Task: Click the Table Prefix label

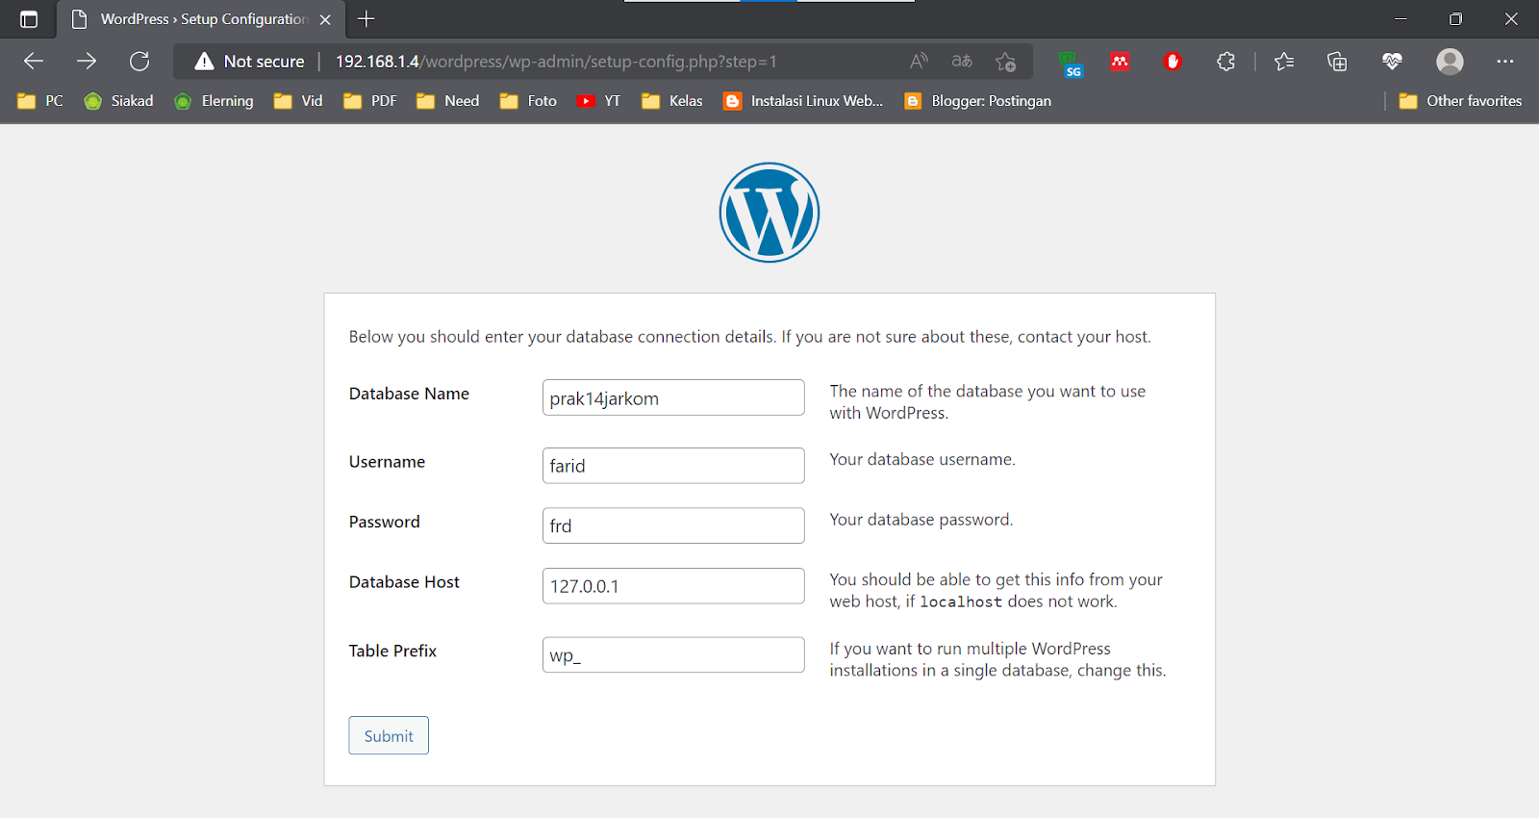Action: point(392,652)
